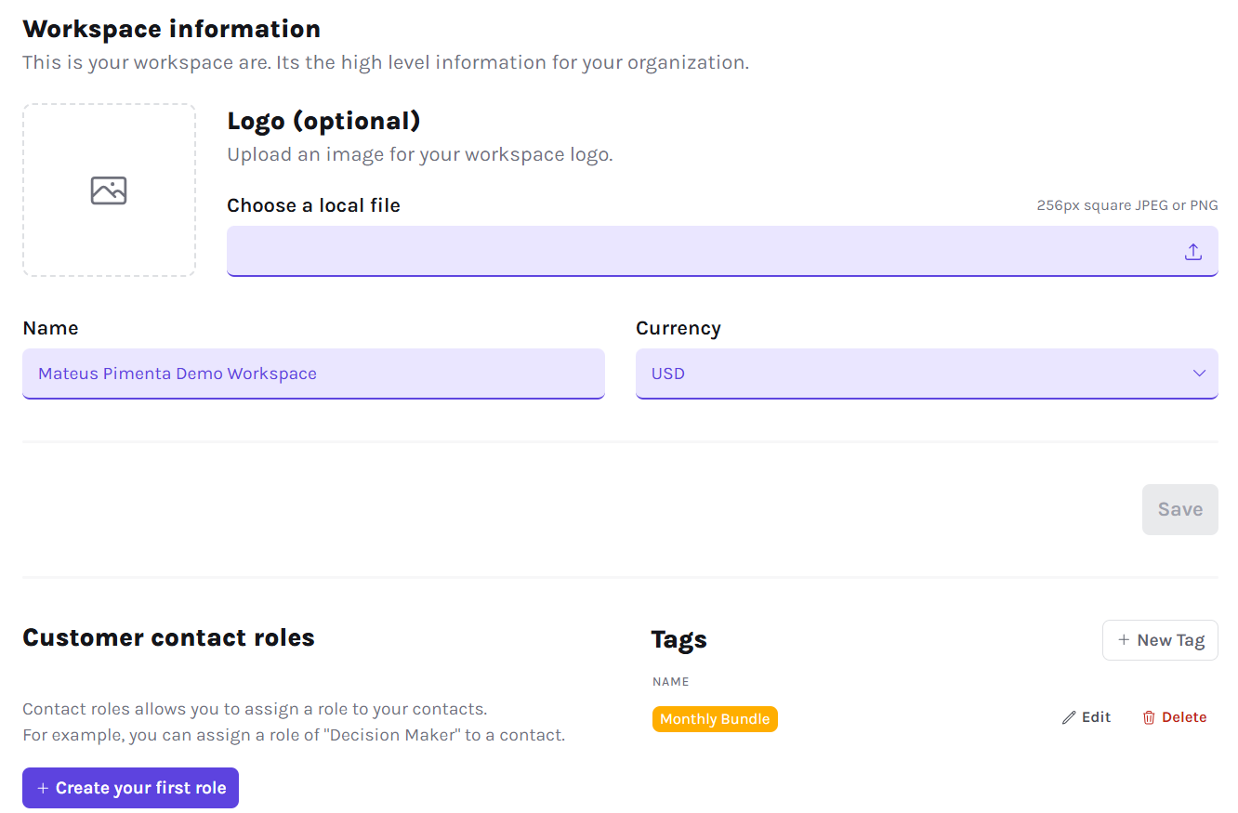Image resolution: width=1238 pixels, height=813 pixels.
Task: Click the Logo (optional) heading
Action: (x=323, y=121)
